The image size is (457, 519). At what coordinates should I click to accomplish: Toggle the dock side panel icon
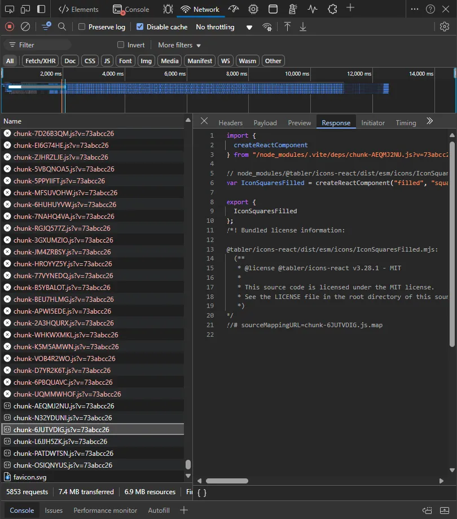pos(41,9)
